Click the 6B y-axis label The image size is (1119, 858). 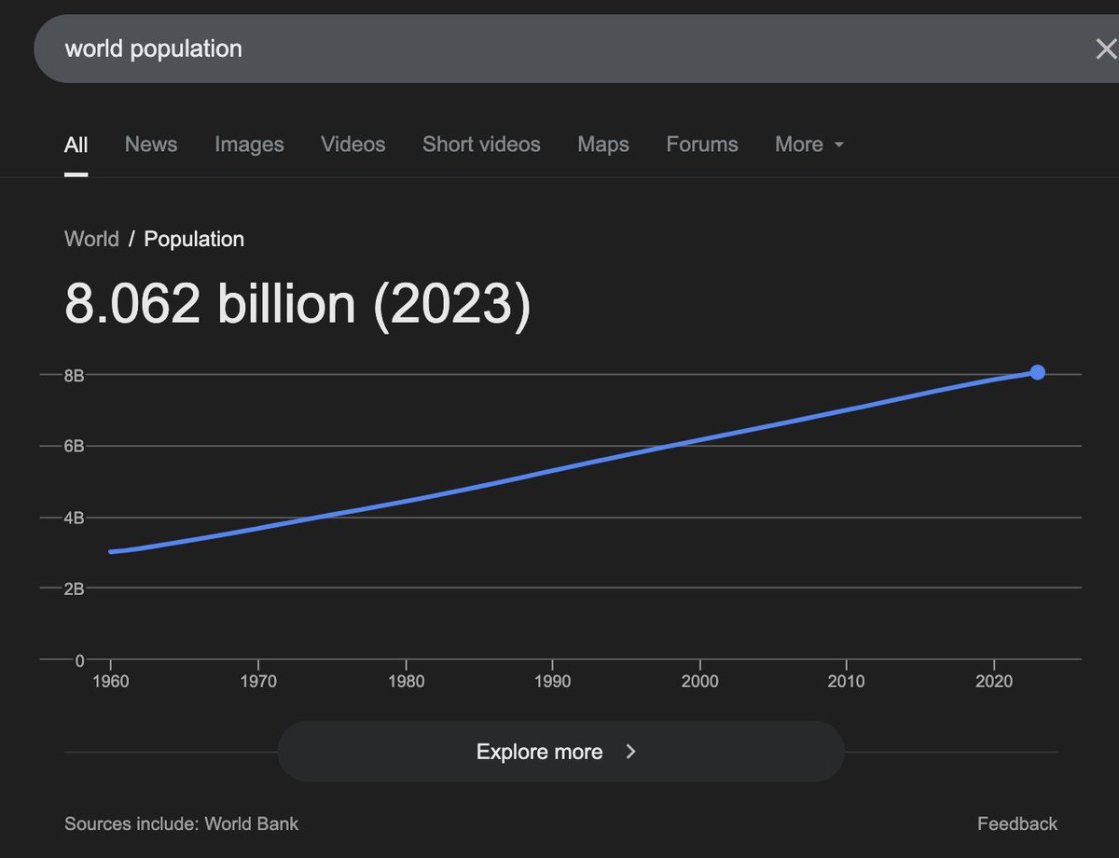[x=74, y=446]
